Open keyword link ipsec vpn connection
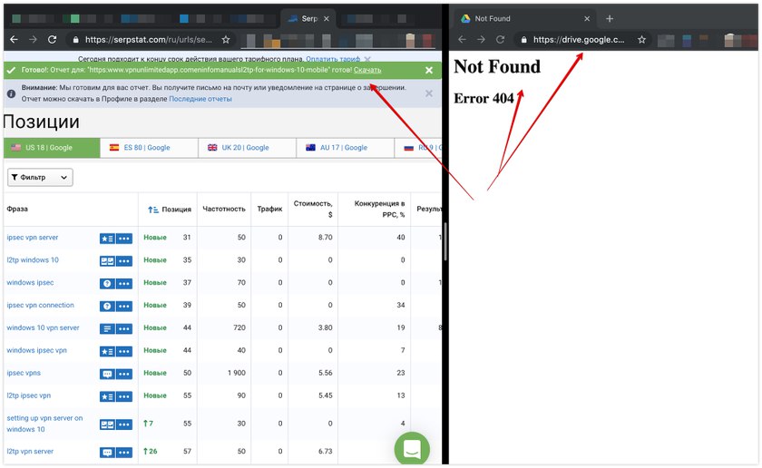Image resolution: width=762 pixels, height=468 pixels. click(40, 305)
